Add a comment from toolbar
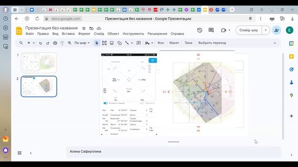The image size is (298, 167). point(139,43)
